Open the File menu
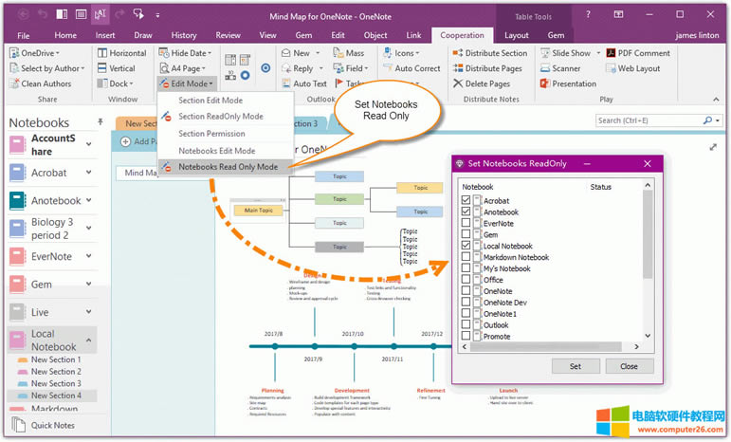 [24, 35]
